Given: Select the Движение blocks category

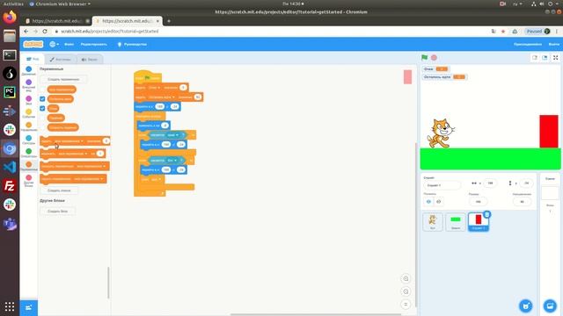Looking at the screenshot, I should [29, 70].
